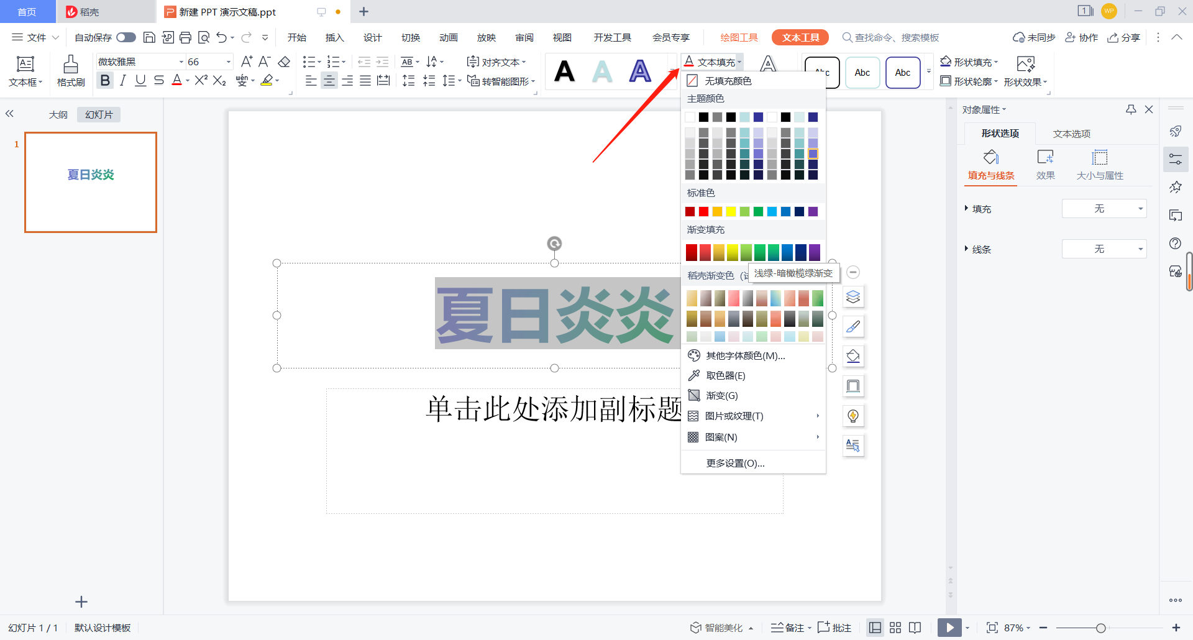Toggle the 自动保存 autosave switch
1193x640 pixels.
coord(126,37)
